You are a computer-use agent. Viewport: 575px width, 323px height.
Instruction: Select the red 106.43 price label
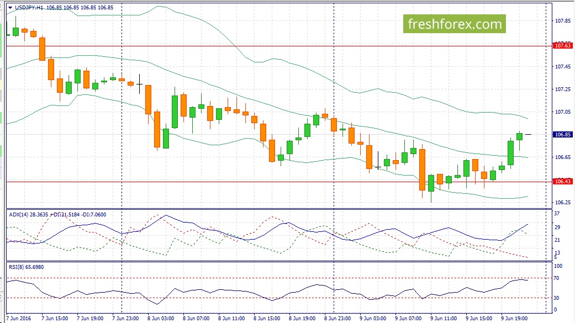click(562, 182)
